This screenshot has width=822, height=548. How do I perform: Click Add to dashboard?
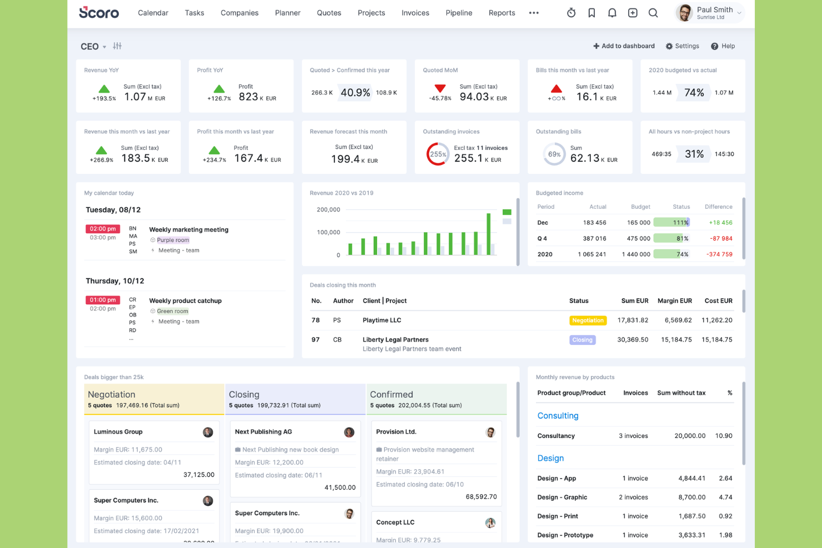click(624, 46)
